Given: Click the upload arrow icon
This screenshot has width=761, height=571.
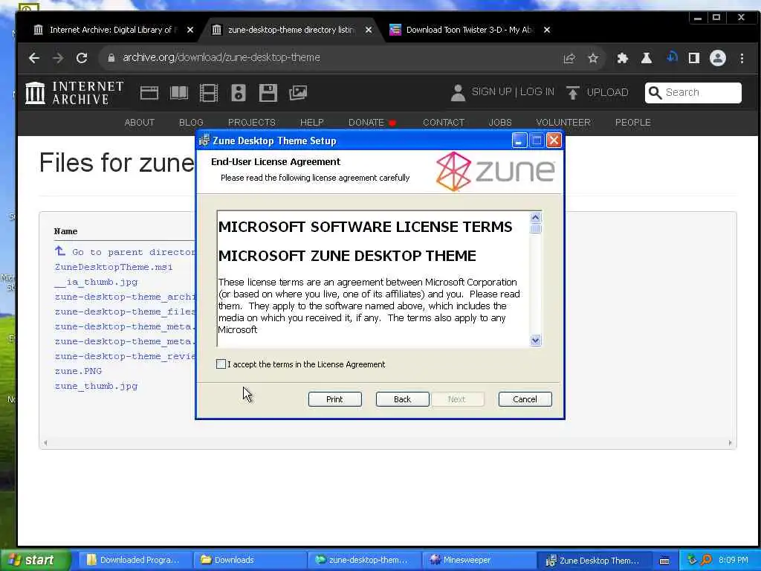Looking at the screenshot, I should (x=573, y=93).
